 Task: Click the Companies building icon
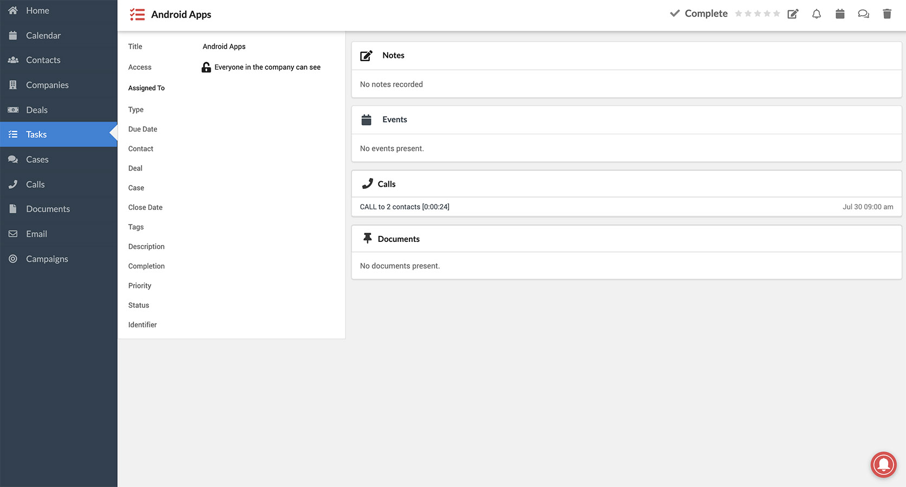pos(13,85)
